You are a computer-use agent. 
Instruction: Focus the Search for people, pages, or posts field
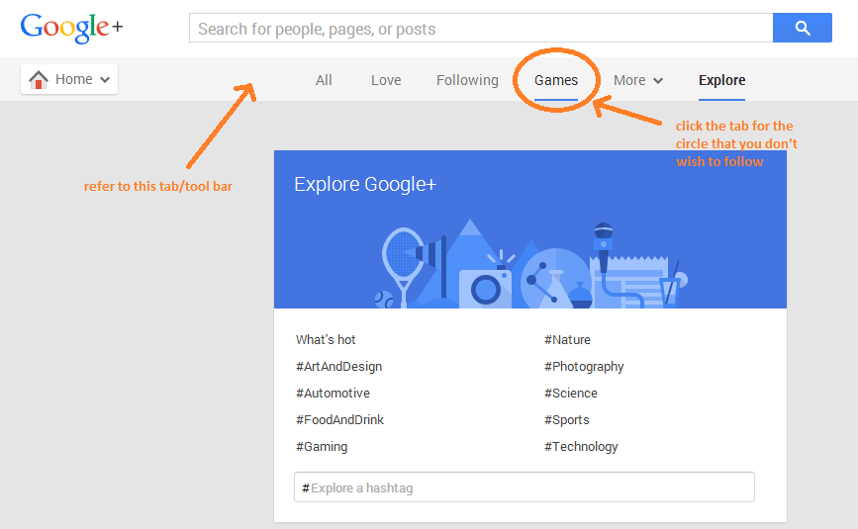pyautogui.click(x=481, y=28)
